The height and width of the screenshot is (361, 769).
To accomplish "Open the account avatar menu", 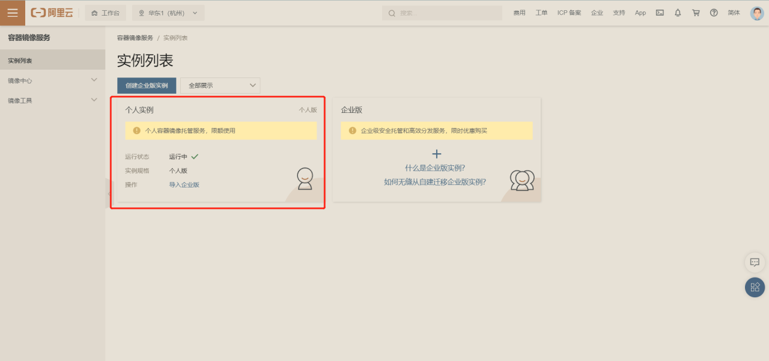I will pos(756,12).
